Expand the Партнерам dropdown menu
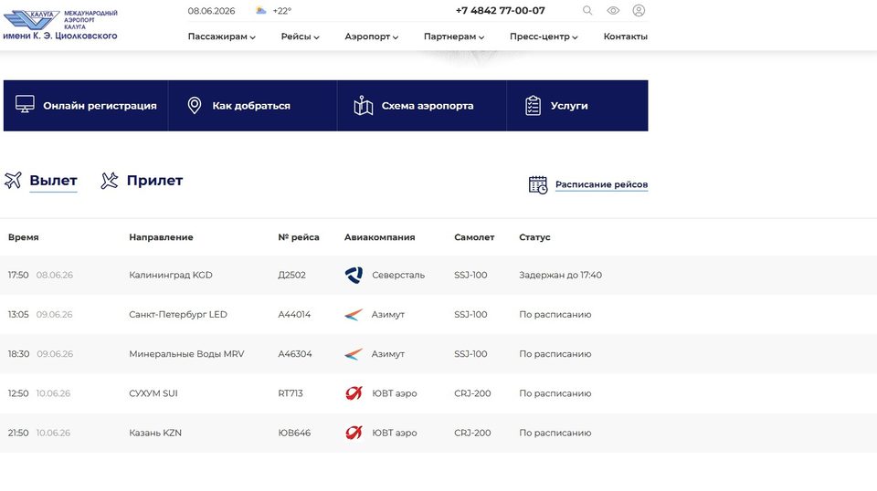The image size is (877, 491). pos(454,37)
